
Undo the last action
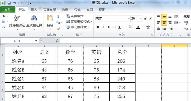pos(15,3)
